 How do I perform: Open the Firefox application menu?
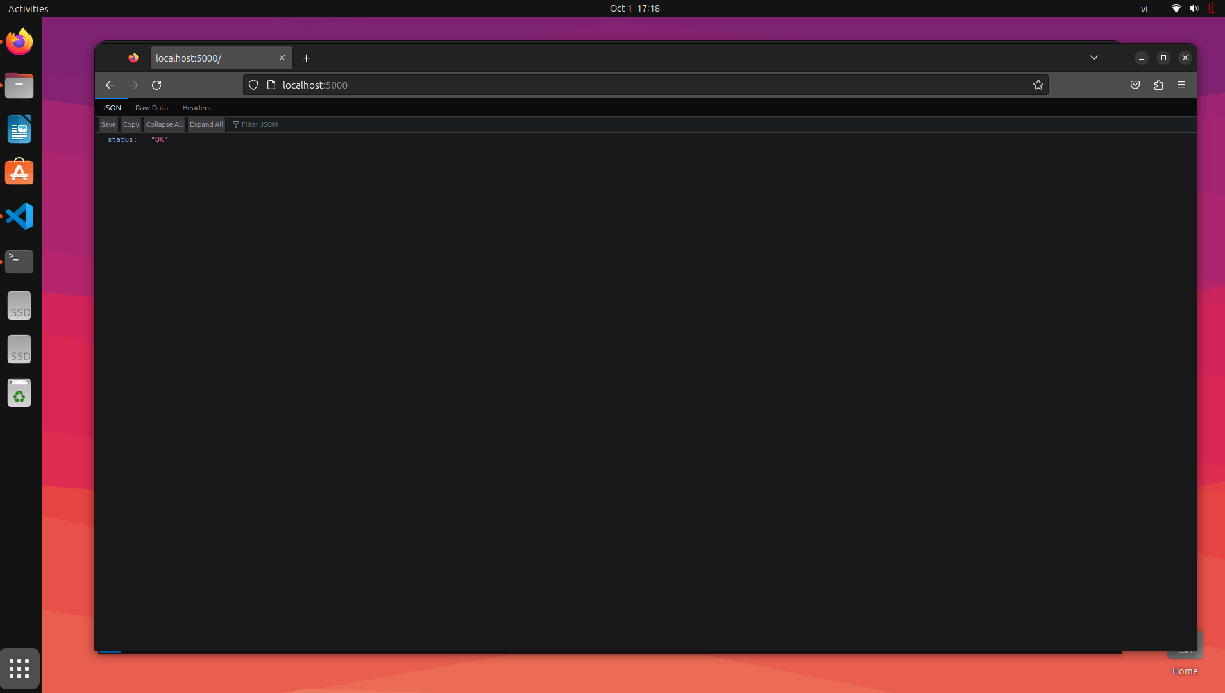[x=1181, y=85]
